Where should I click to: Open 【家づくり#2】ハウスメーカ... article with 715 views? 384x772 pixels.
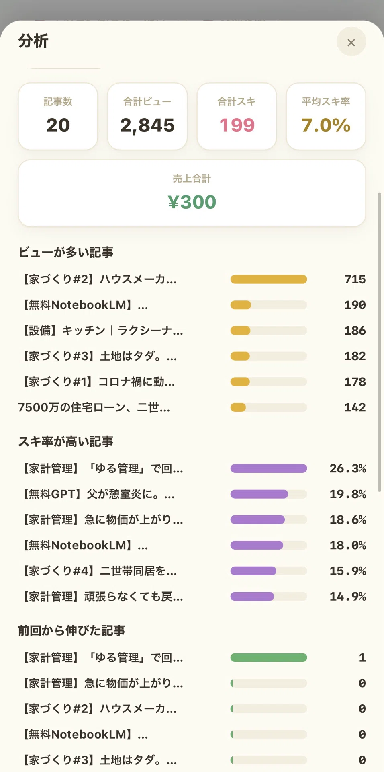pos(192,279)
